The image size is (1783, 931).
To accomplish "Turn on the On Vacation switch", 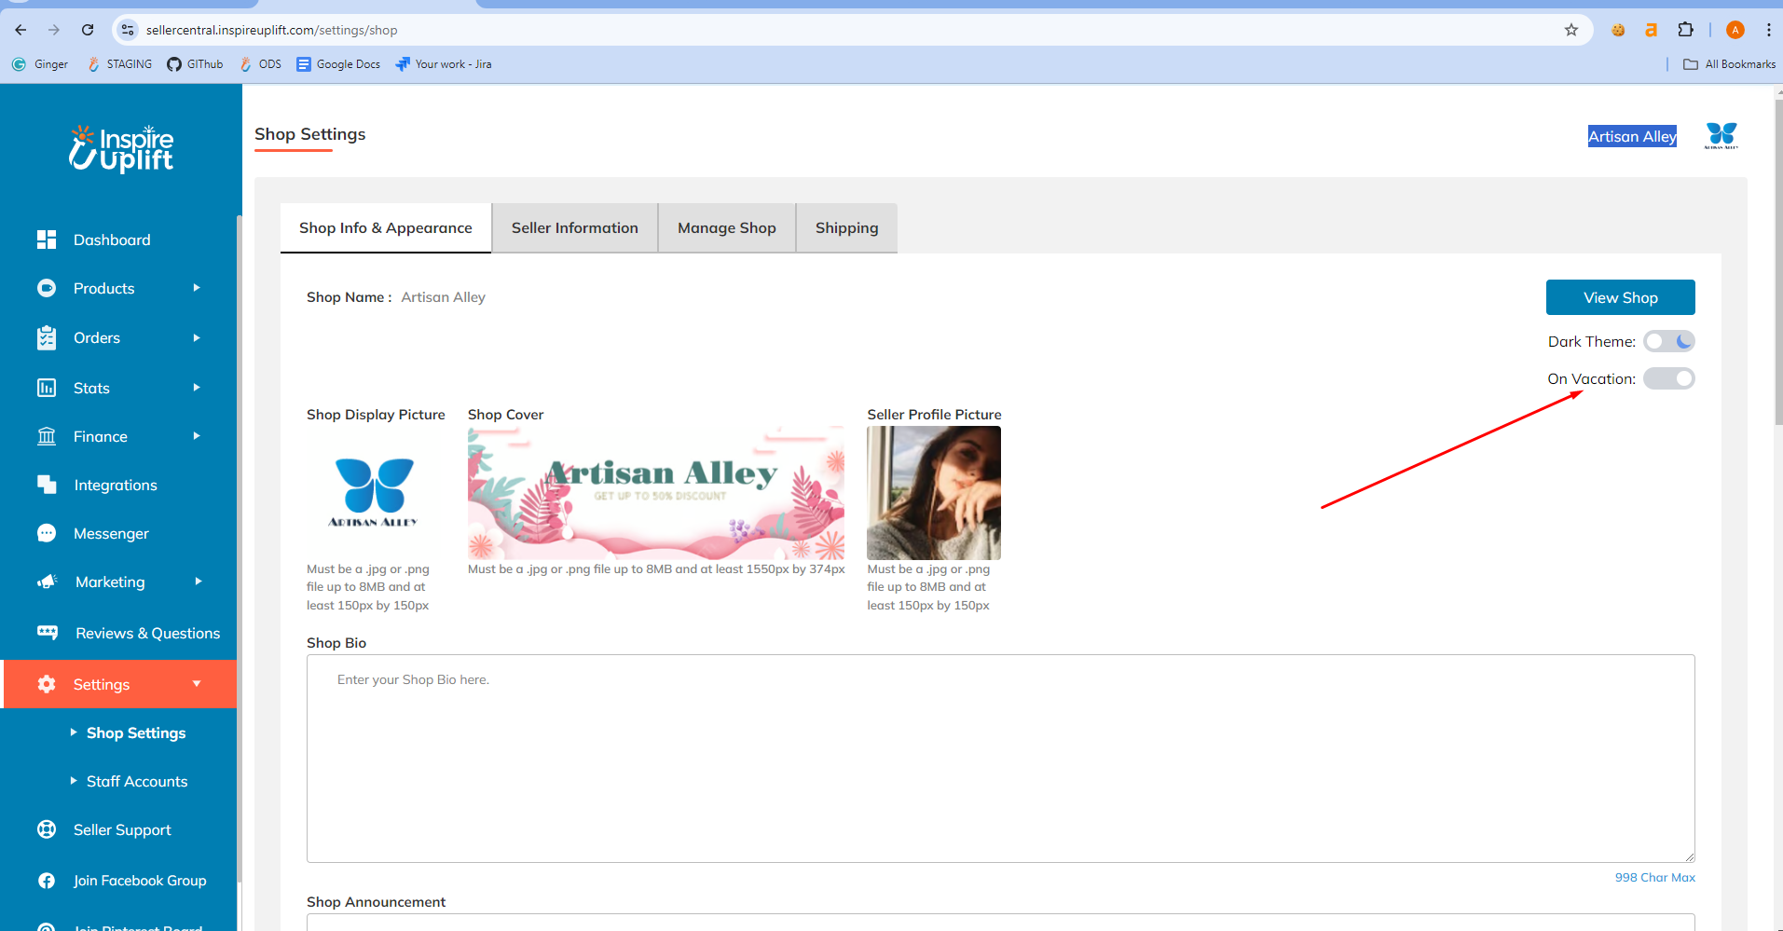I will [1668, 379].
